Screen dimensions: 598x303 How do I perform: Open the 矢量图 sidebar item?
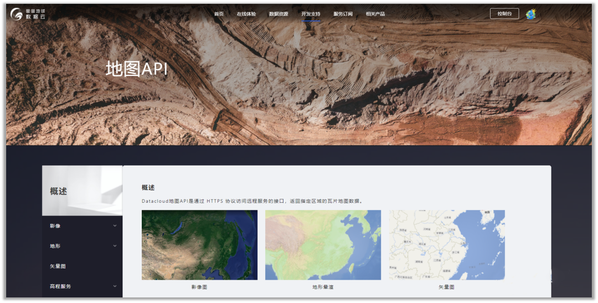58,266
